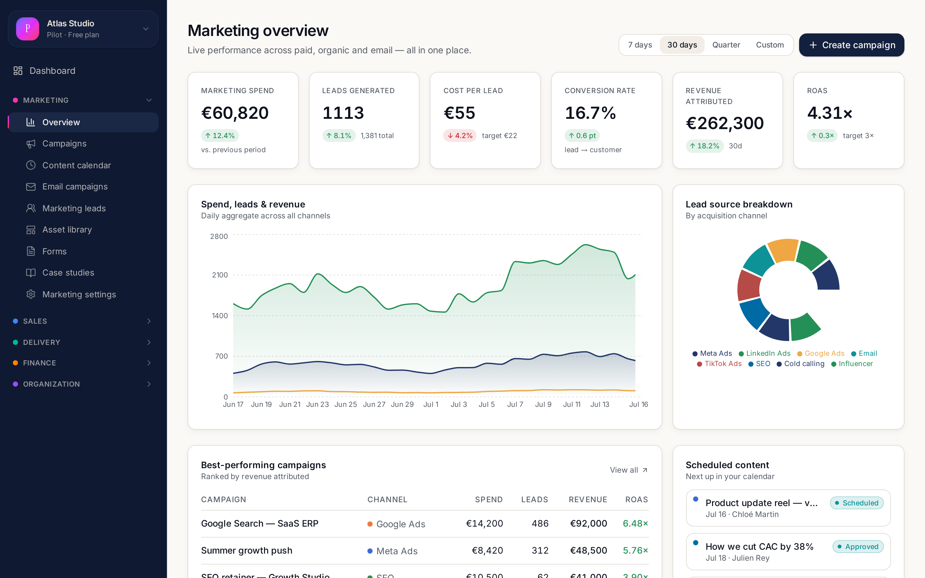
Task: Expand the Finance section
Action: coord(83,363)
